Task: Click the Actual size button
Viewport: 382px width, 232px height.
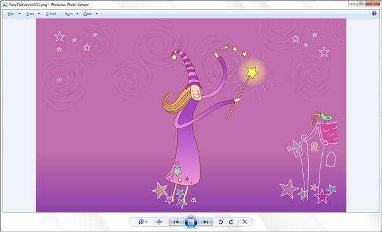Action: [x=159, y=222]
